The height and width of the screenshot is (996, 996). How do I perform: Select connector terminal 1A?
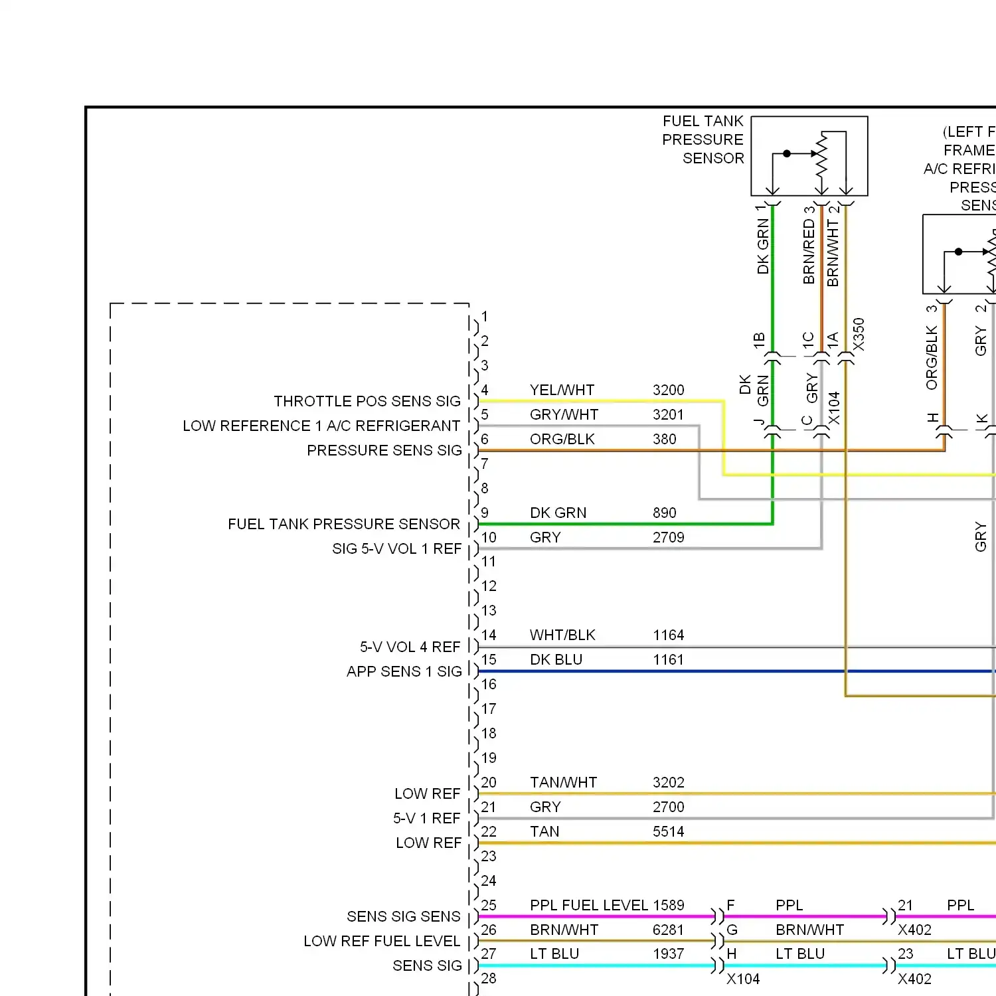click(833, 341)
